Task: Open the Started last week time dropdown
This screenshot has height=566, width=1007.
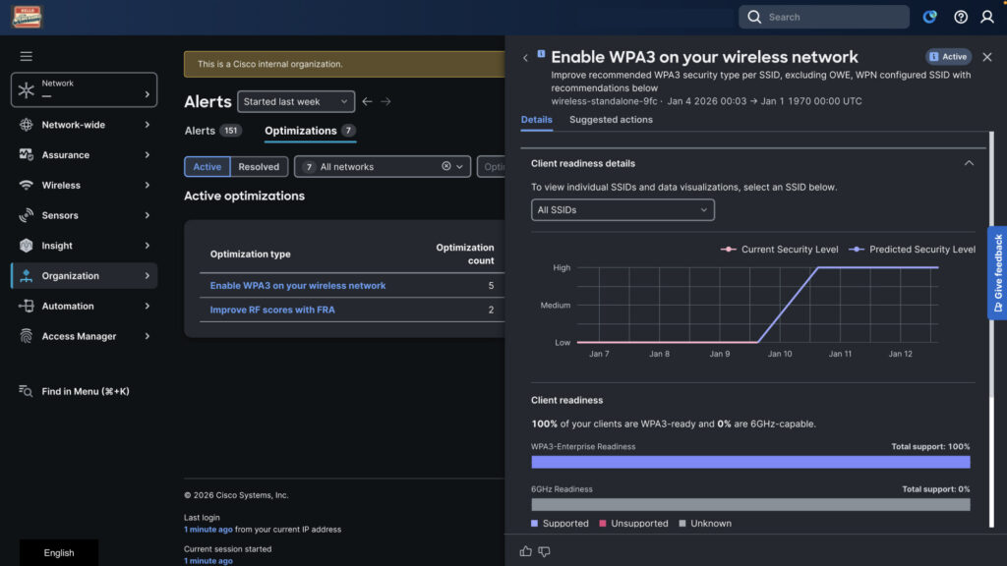Action: tap(295, 101)
